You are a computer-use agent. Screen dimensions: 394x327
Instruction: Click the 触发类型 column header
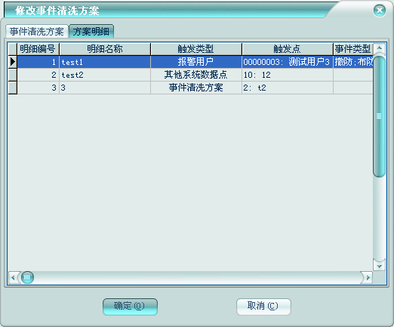(196, 49)
